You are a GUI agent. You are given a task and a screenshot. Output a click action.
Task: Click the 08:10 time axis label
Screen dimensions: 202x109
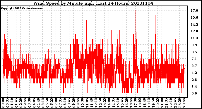pyautogui.click(x=65, y=103)
